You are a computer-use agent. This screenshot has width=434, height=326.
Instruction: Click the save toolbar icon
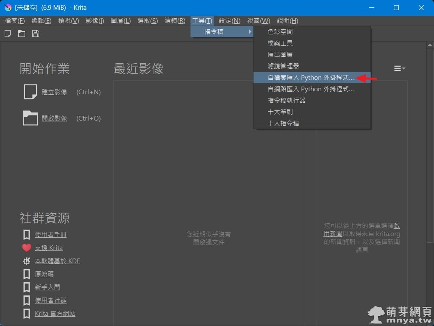pos(36,34)
